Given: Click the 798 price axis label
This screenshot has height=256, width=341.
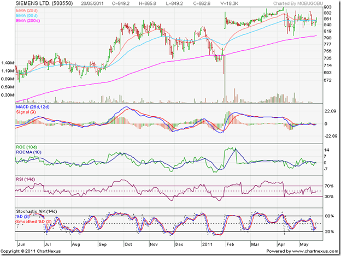Looking at the screenshot, I should [327, 38].
